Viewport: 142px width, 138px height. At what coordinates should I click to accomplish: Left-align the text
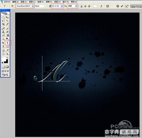pyautogui.click(x=82, y=6)
